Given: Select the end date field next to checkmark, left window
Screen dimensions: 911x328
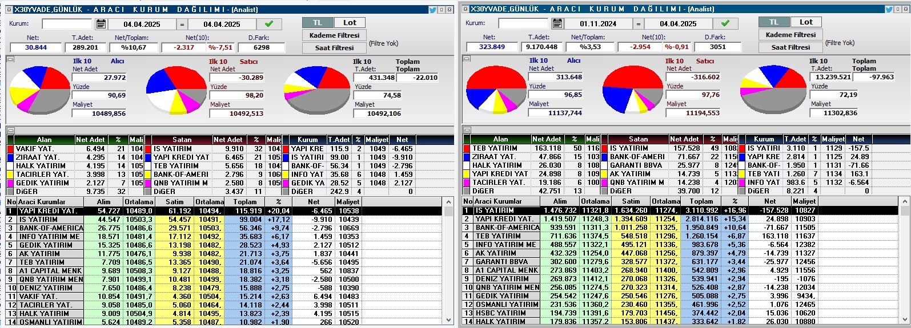Looking at the screenshot, I should point(222,24).
